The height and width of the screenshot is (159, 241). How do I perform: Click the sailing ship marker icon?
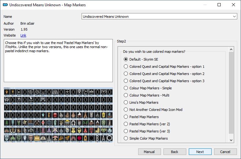pyautogui.click(x=110, y=115)
